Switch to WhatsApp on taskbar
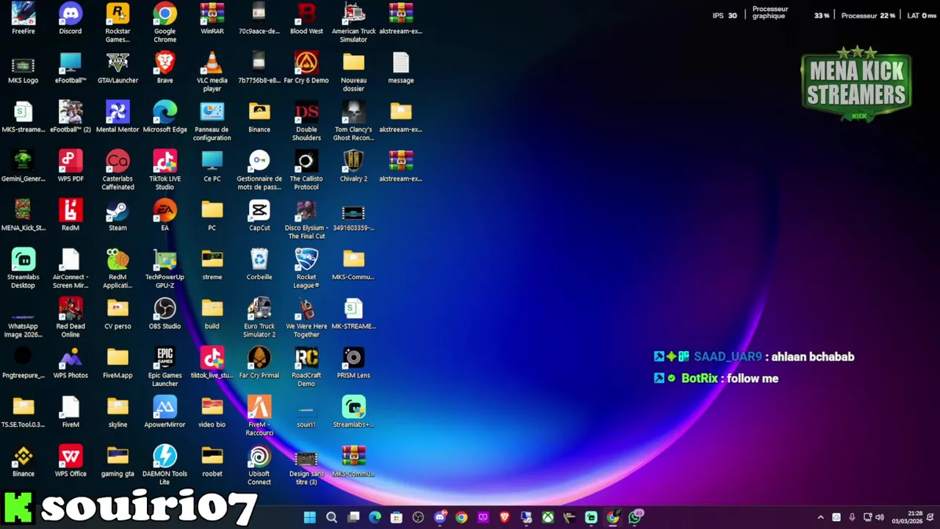 tap(634, 517)
